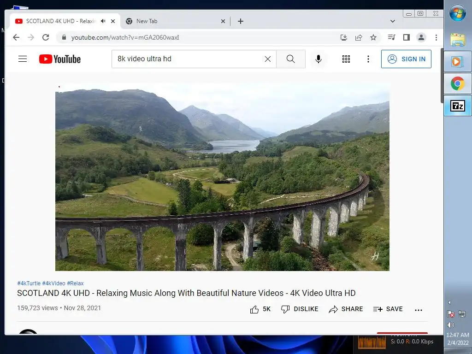472x354 pixels.
Task: Open Windows Explorer from taskbar
Action: pyautogui.click(x=458, y=40)
